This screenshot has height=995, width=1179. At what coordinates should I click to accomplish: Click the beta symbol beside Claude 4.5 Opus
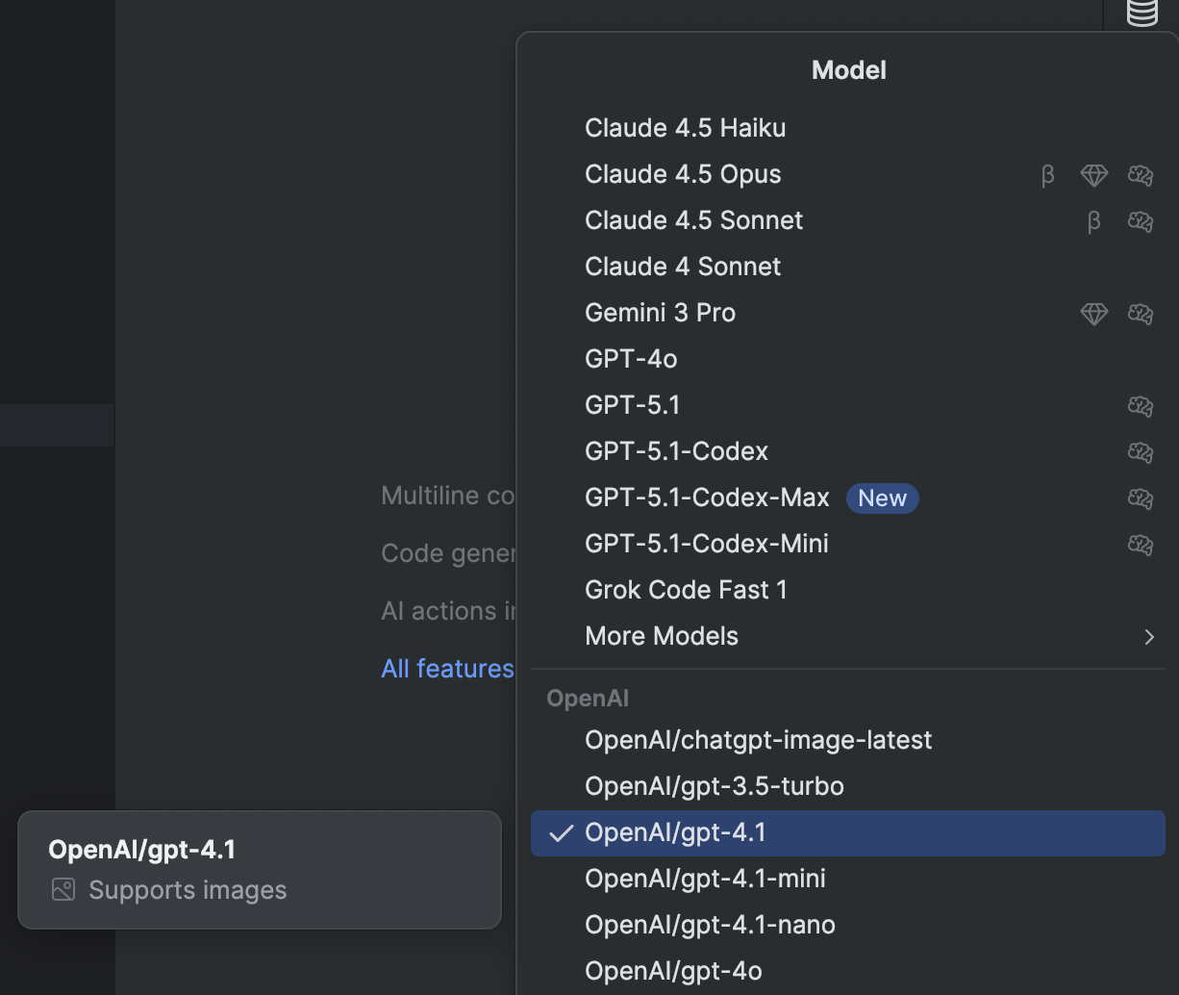coord(1047,175)
